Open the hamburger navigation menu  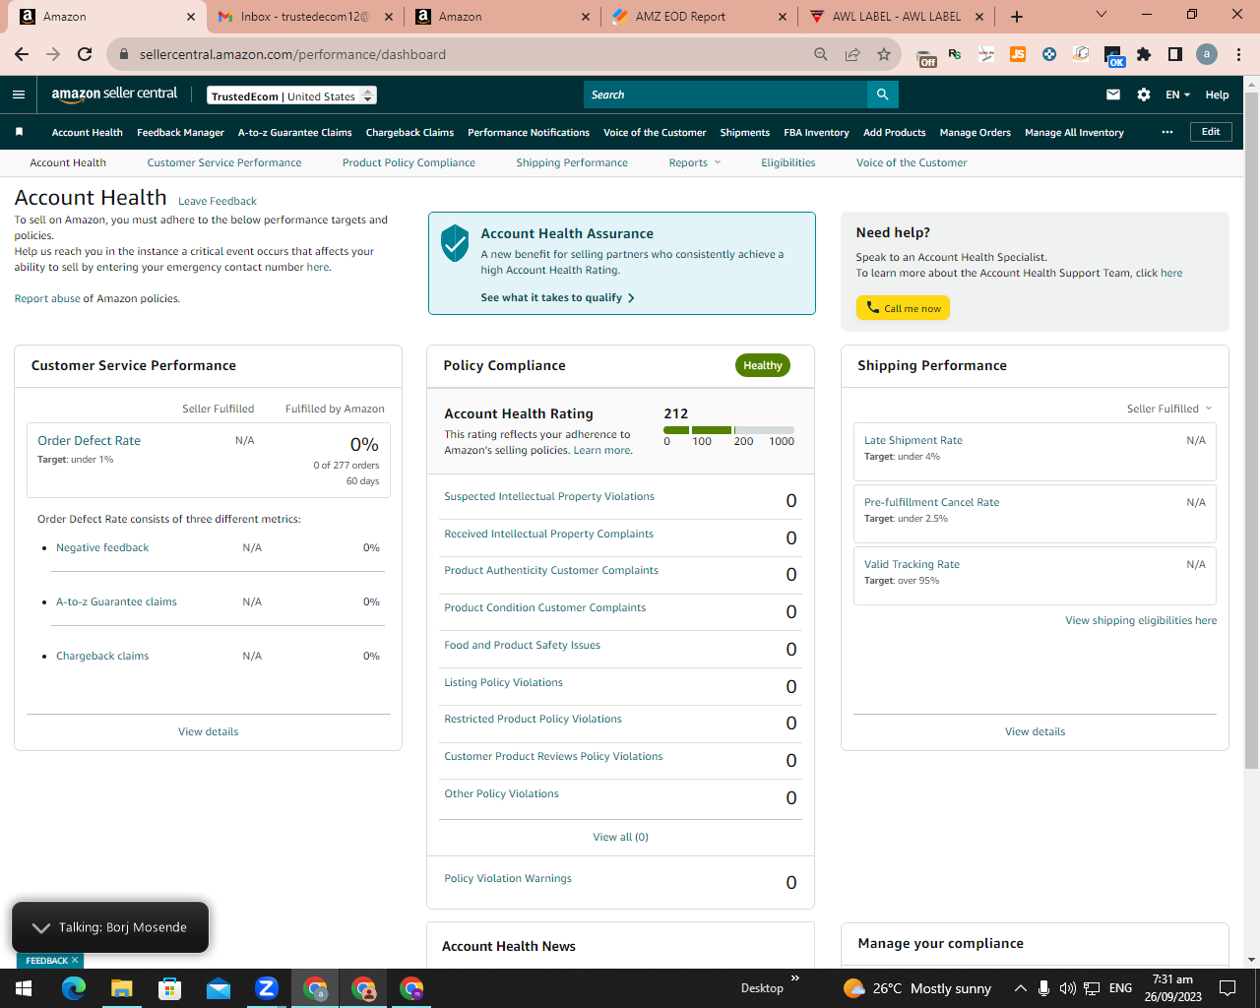coord(19,94)
